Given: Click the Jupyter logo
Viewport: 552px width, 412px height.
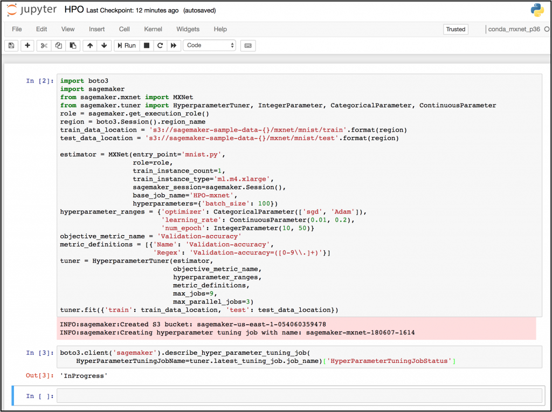Looking at the screenshot, I should [x=32, y=10].
